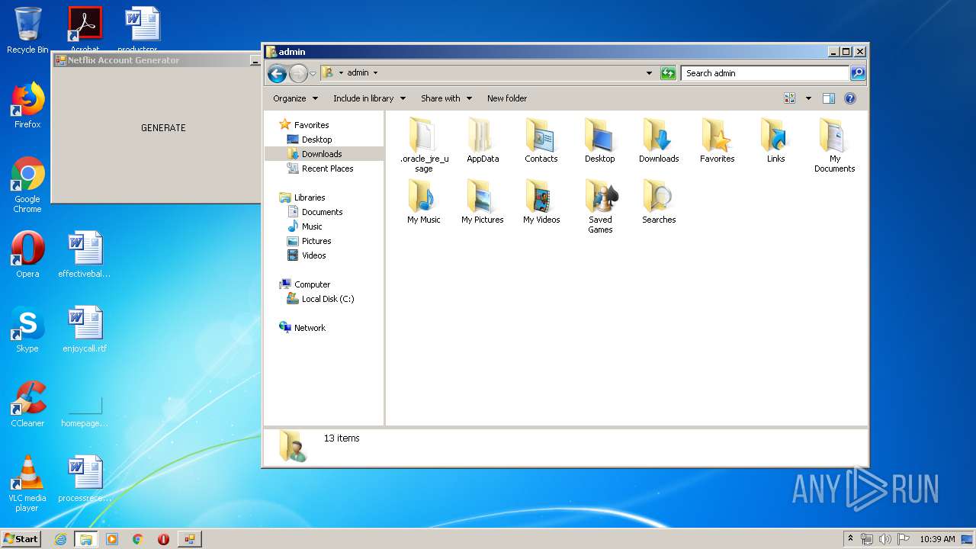976x549 pixels.
Task: Open the AppData folder
Action: pyautogui.click(x=483, y=140)
